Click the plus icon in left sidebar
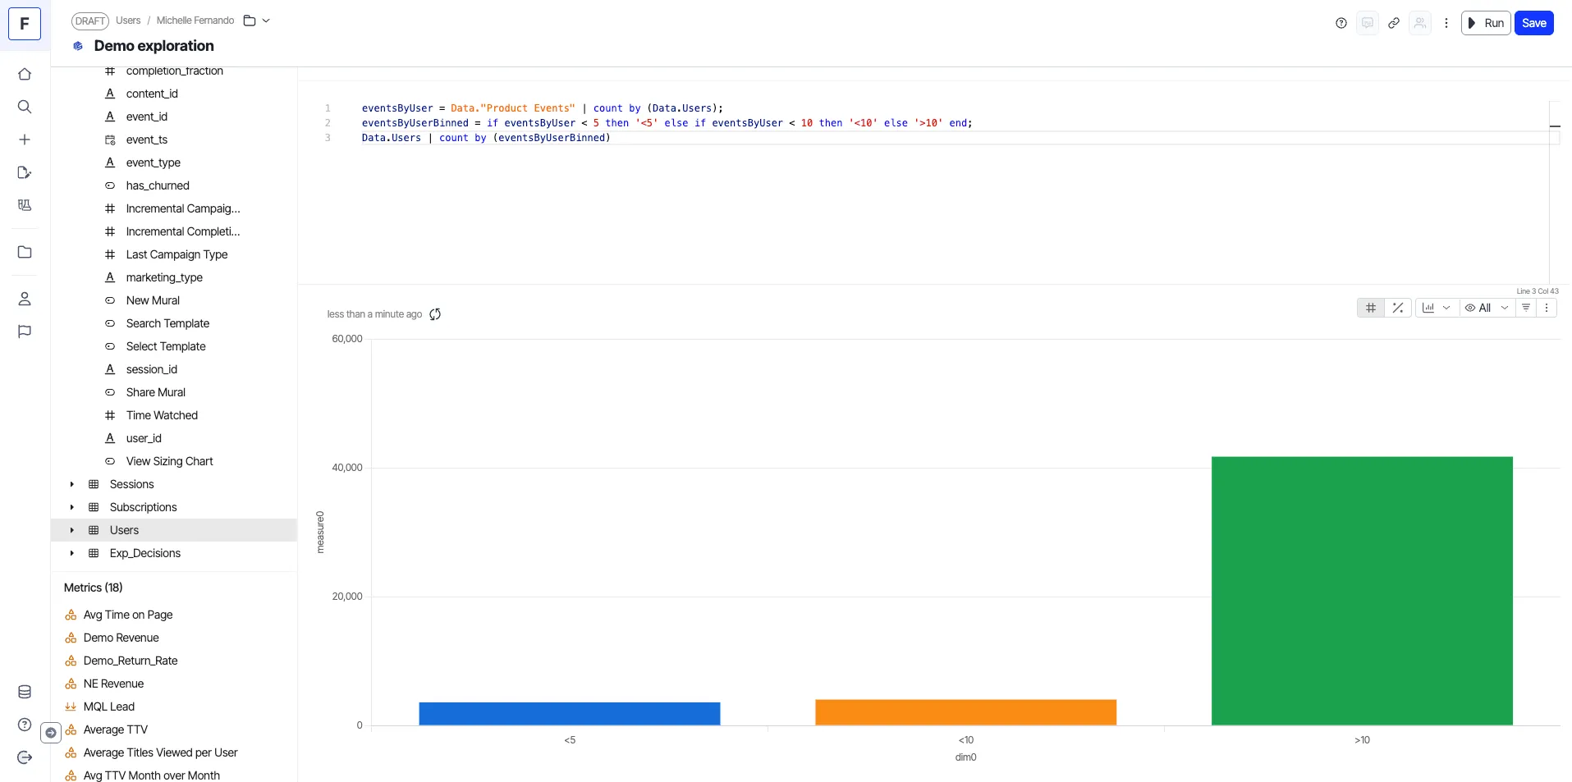Viewport: 1572px width, 782px height. 25,139
